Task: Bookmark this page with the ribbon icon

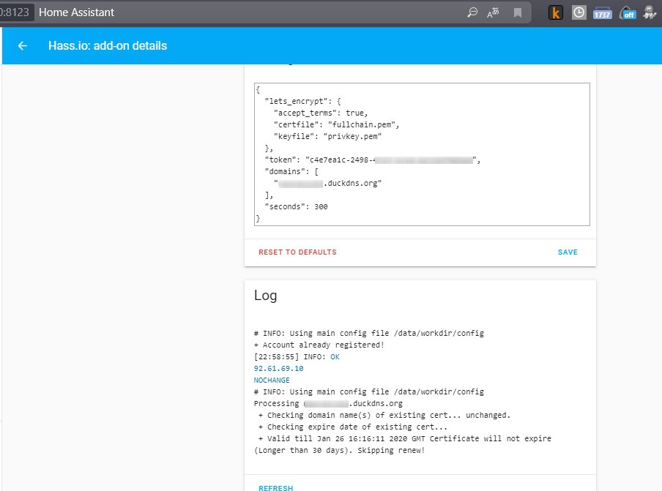Action: 518,12
